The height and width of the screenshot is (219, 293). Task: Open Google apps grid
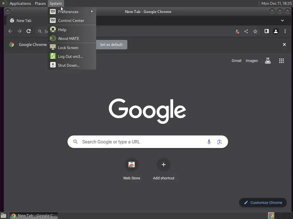click(282, 61)
